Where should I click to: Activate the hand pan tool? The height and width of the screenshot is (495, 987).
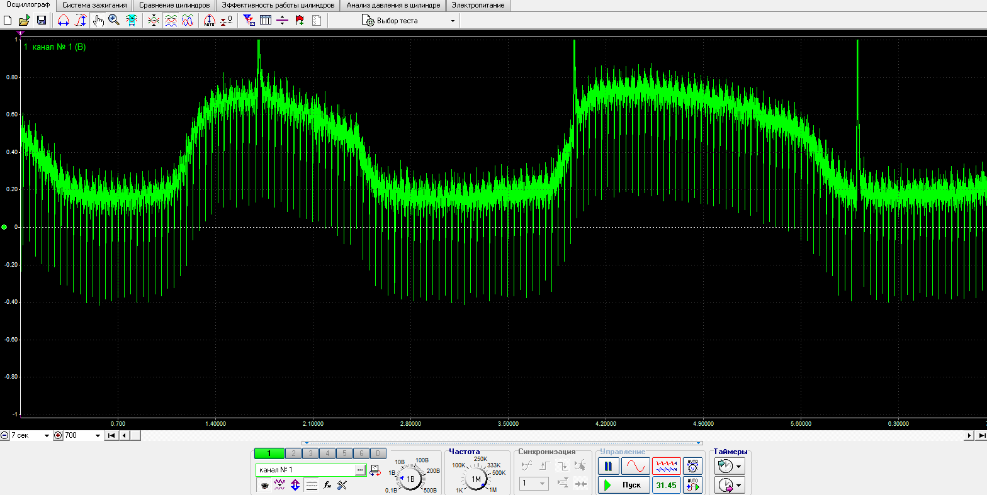98,20
